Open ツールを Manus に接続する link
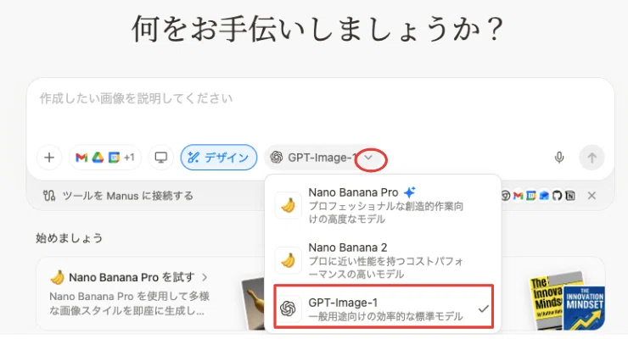This screenshot has height=339, width=628. click(119, 196)
